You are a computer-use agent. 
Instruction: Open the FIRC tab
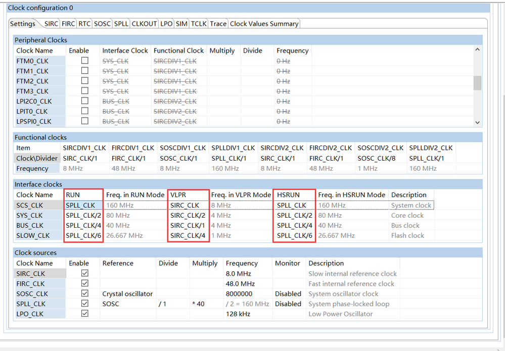tap(68, 24)
